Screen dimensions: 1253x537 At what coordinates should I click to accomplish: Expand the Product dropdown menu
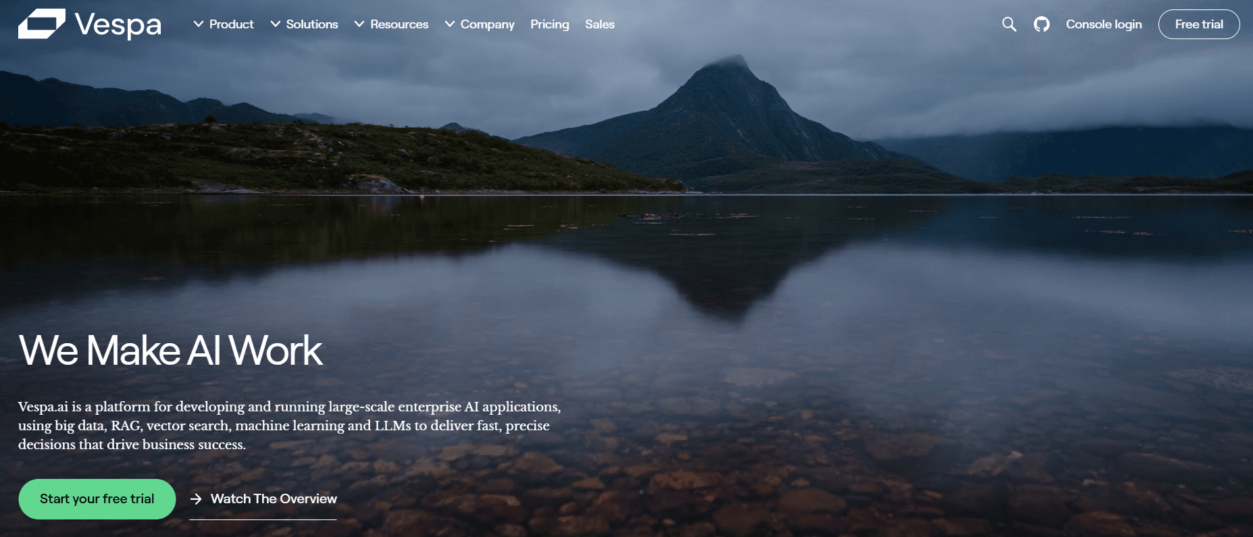coord(224,24)
